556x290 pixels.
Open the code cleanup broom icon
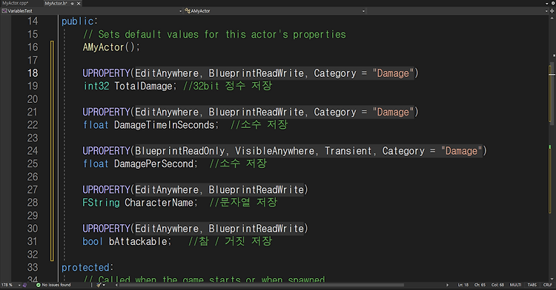pos(99,285)
